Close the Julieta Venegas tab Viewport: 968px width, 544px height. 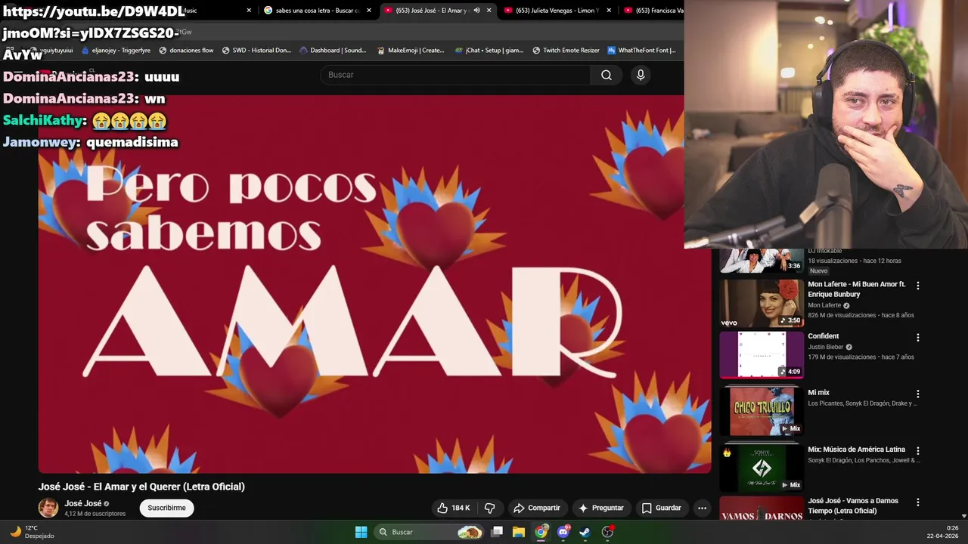pos(609,11)
